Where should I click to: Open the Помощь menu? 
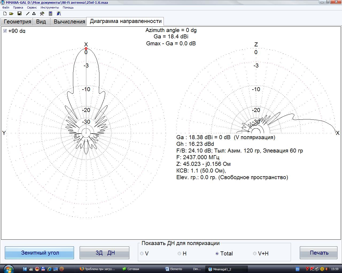coord(68,7)
